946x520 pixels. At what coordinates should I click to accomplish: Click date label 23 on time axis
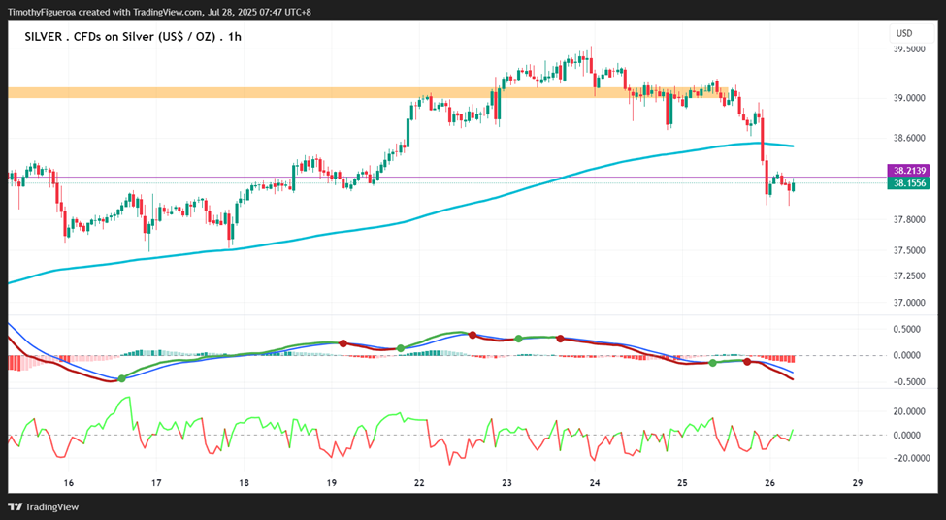tap(506, 482)
